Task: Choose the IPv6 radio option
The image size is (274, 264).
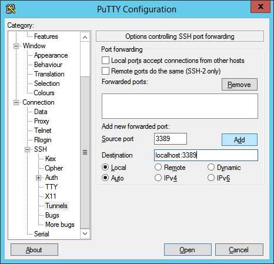Action: click(x=211, y=178)
